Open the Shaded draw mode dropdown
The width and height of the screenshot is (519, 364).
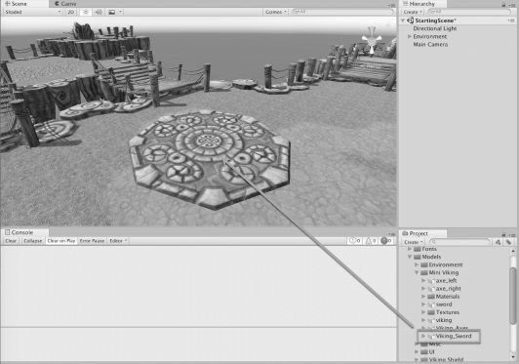[x=33, y=12]
